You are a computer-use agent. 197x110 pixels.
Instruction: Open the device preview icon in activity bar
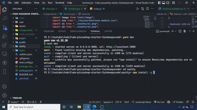click(x=4, y=71)
